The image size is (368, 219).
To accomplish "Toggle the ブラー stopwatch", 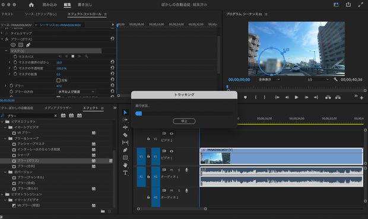I will tap(11, 85).
